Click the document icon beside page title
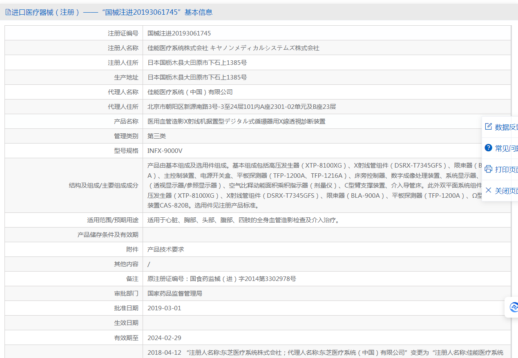Screen dimensions: 518x358 8,12
